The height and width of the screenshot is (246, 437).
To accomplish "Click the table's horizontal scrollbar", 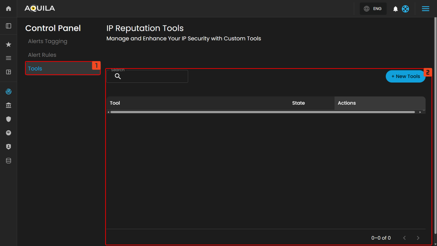I will click(262, 112).
